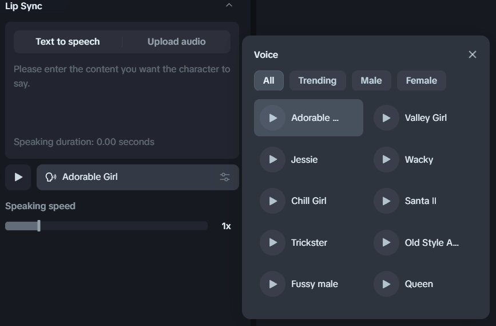Image resolution: width=496 pixels, height=326 pixels.
Task: Filter voices by All
Action: [x=268, y=80]
